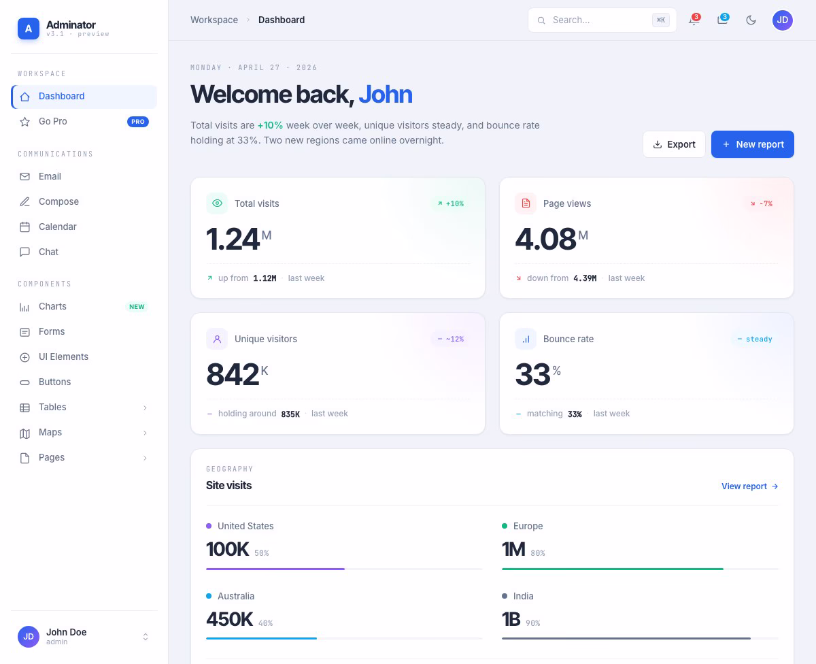Click the Total visits eye indicator
The height and width of the screenshot is (664, 816).
tap(217, 203)
